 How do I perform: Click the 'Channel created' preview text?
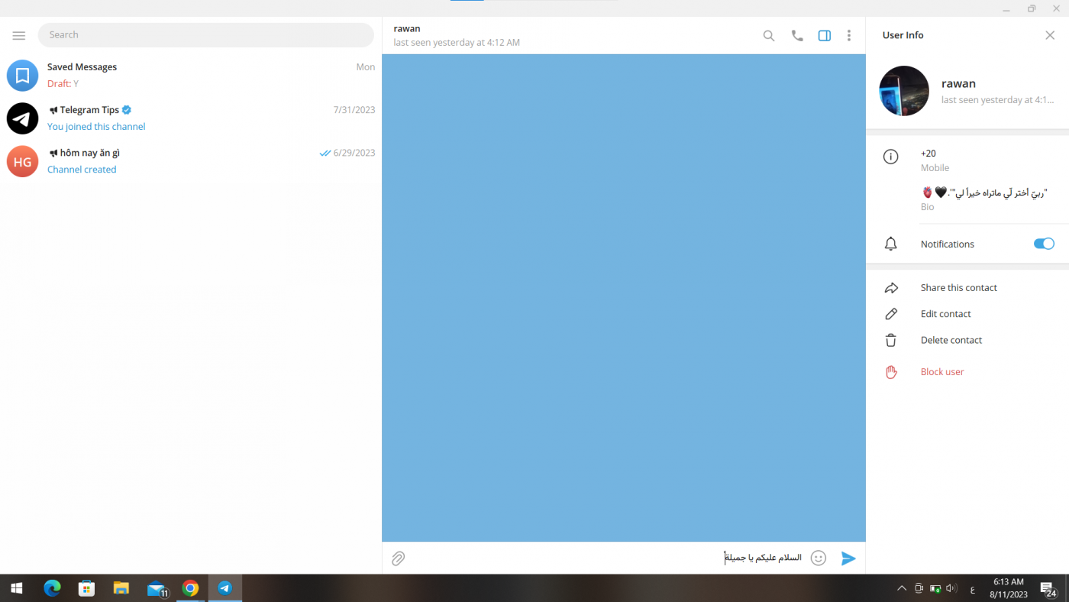[x=82, y=170]
